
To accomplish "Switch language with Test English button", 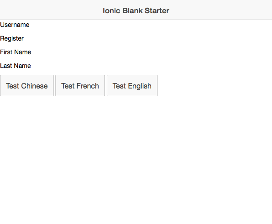I will click(132, 85).
